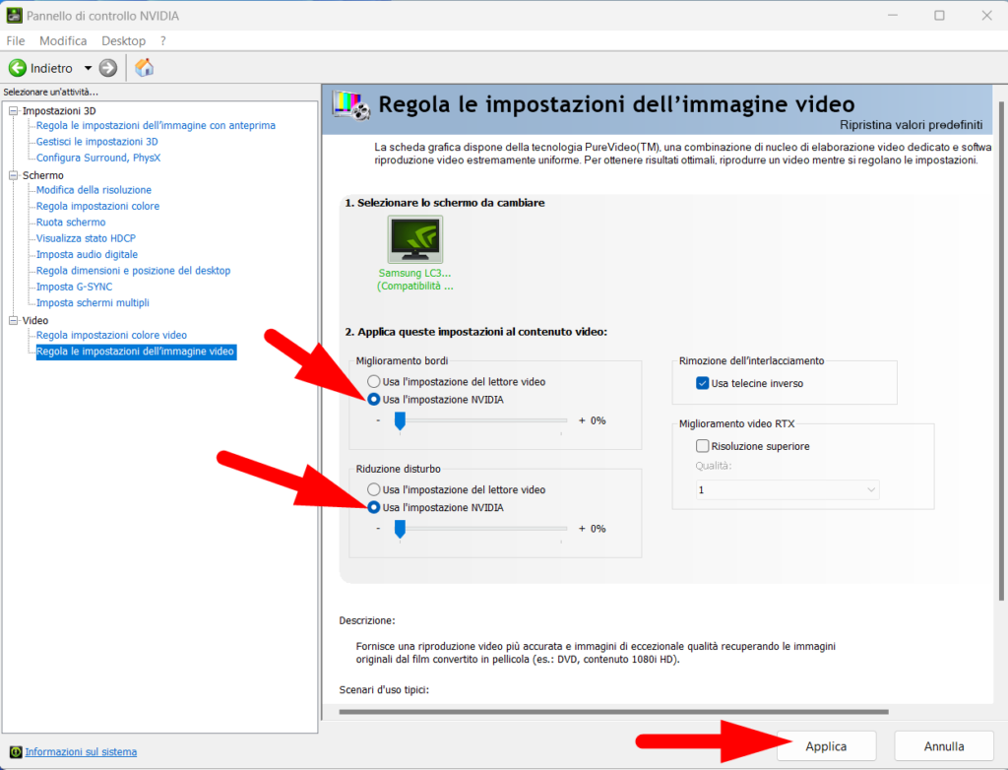Click the Scenari d'uso tipici: heading
This screenshot has width=1008, height=770.
tap(384, 689)
